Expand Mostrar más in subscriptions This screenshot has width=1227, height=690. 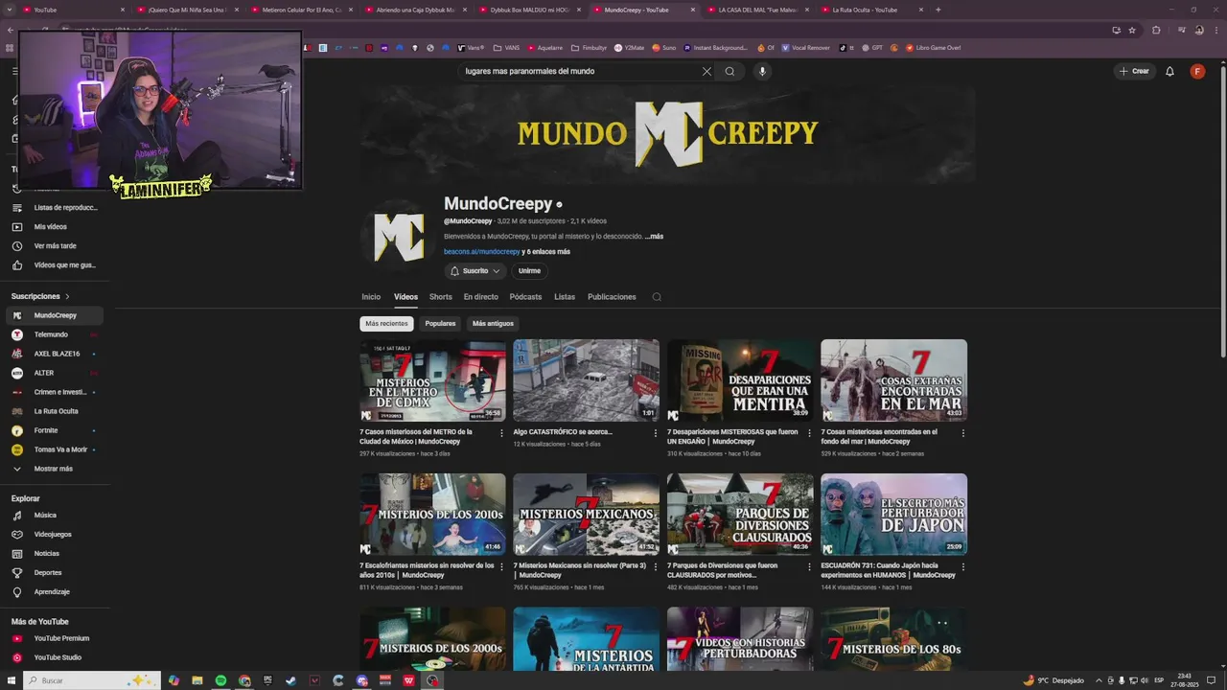tap(54, 469)
